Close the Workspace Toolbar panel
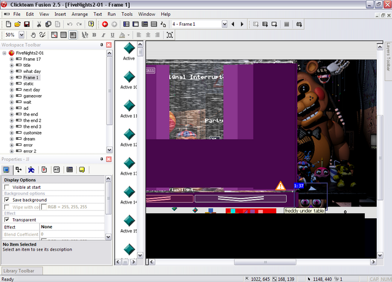Viewport: 392px width, 282px height. [109, 45]
